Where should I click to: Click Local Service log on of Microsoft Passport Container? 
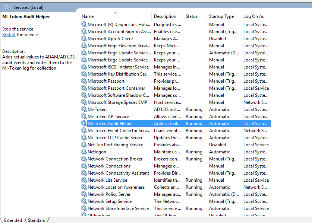(x=256, y=88)
